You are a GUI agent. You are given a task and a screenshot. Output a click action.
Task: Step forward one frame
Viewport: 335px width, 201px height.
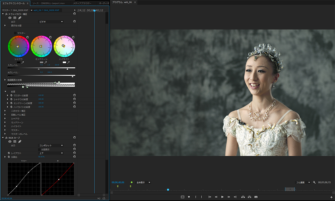click(228, 197)
